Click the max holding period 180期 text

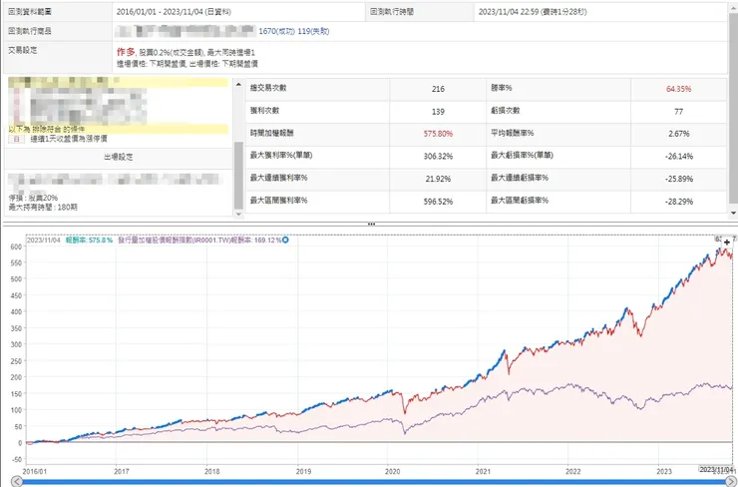point(43,208)
